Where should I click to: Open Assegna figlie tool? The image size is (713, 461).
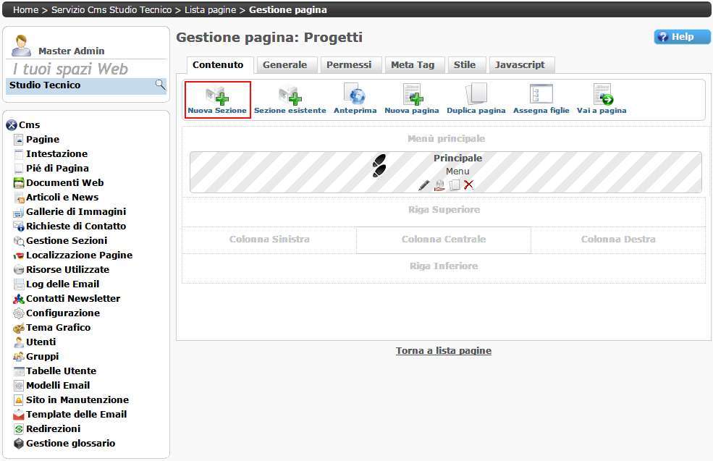(541, 98)
